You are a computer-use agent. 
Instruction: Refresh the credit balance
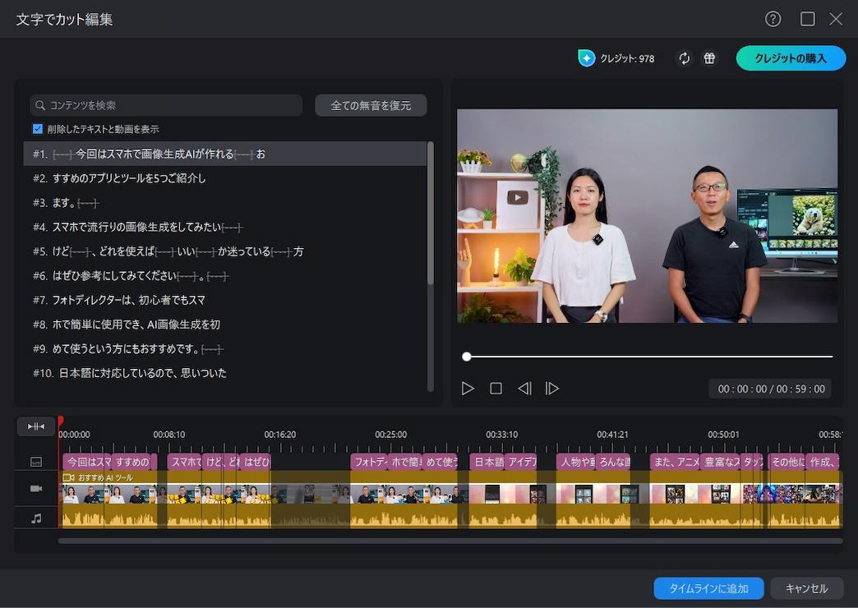(685, 58)
